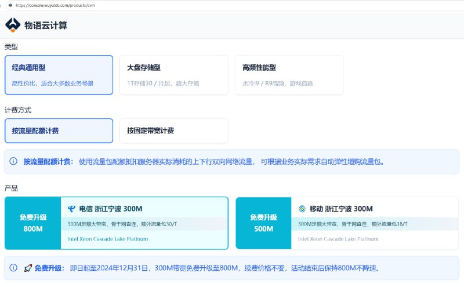Click Intel Xeon Cascade Lake Platinum in 移动 card
464x287 pixels.
[338, 239]
